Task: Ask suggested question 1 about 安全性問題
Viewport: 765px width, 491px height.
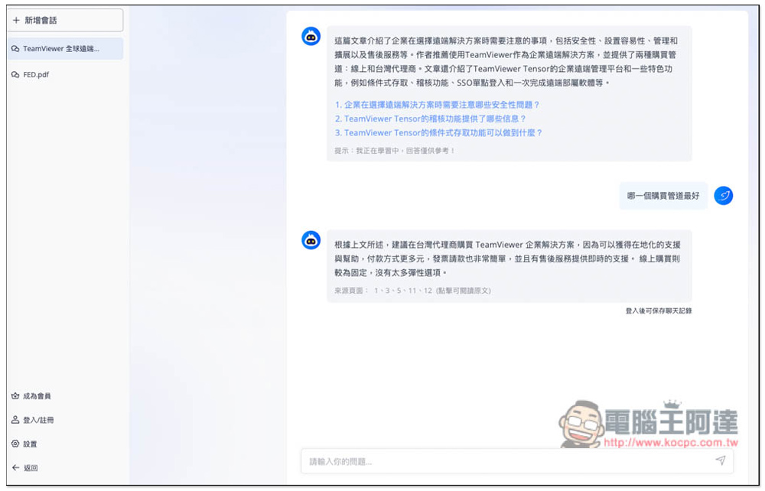Action: point(437,105)
